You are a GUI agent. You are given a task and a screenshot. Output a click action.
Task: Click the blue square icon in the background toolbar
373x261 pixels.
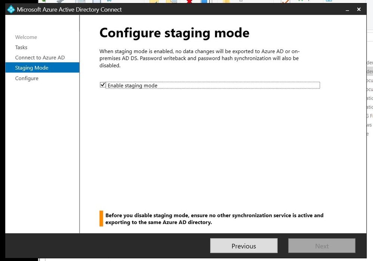point(204,2)
